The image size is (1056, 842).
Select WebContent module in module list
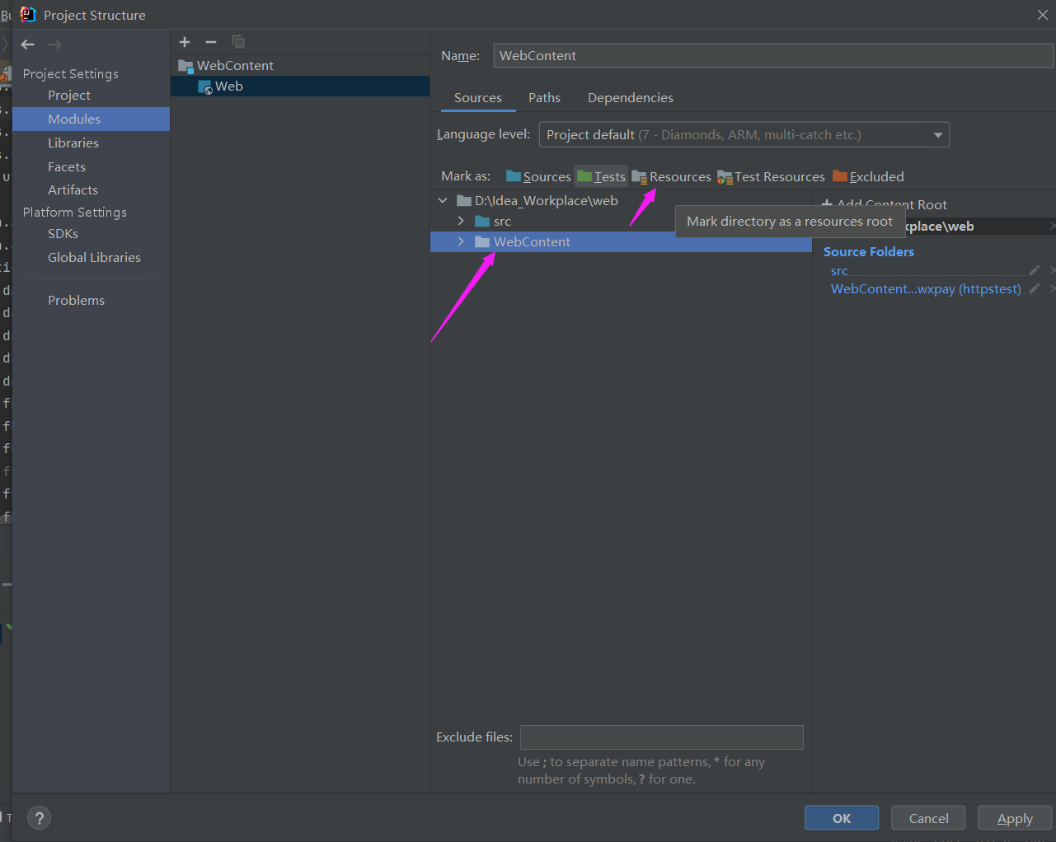(x=300, y=65)
